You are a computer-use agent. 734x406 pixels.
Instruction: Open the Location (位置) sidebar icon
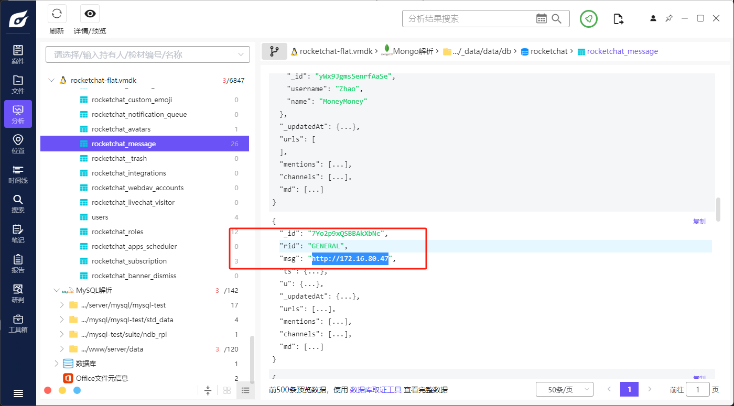18,144
